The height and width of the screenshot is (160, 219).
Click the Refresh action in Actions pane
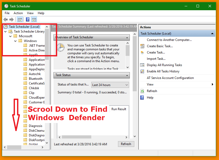(152, 91)
